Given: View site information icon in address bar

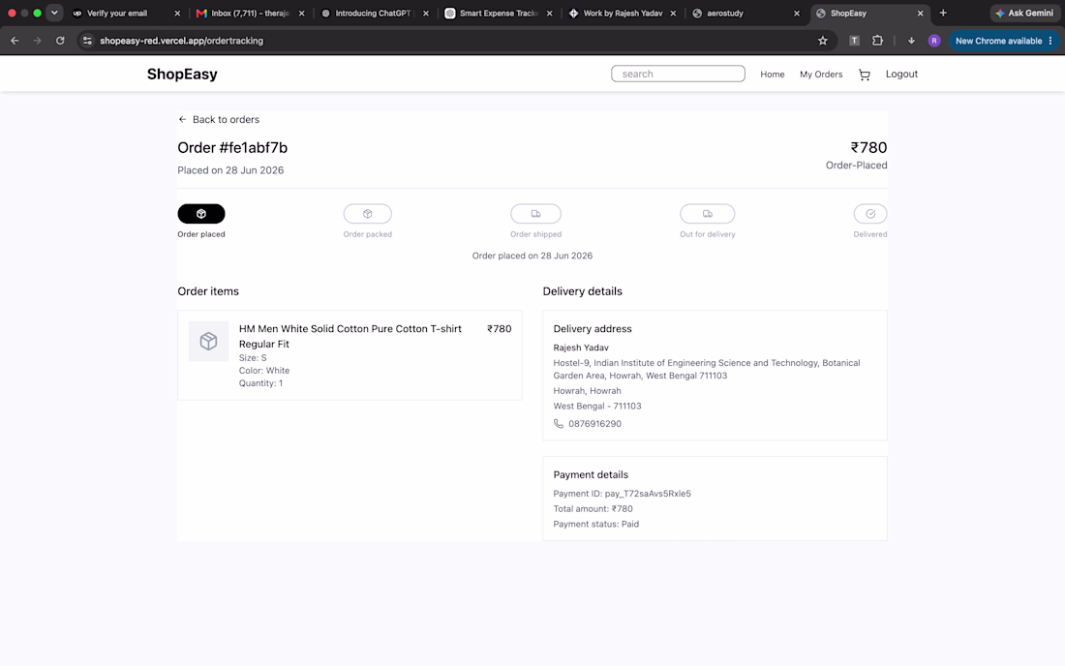Looking at the screenshot, I should [87, 41].
